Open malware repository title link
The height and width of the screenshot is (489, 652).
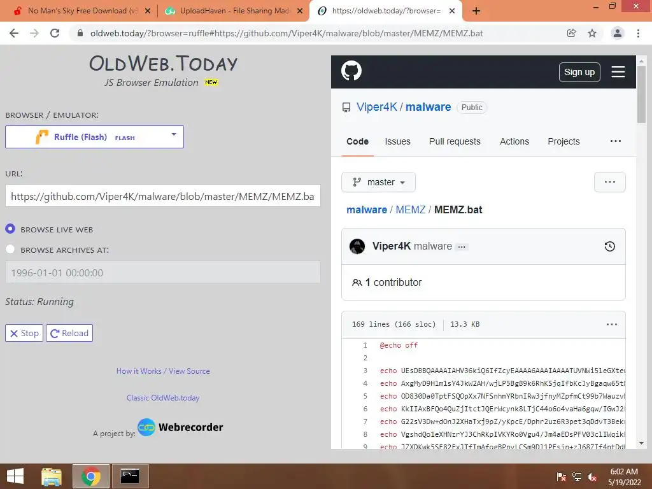[x=429, y=107]
